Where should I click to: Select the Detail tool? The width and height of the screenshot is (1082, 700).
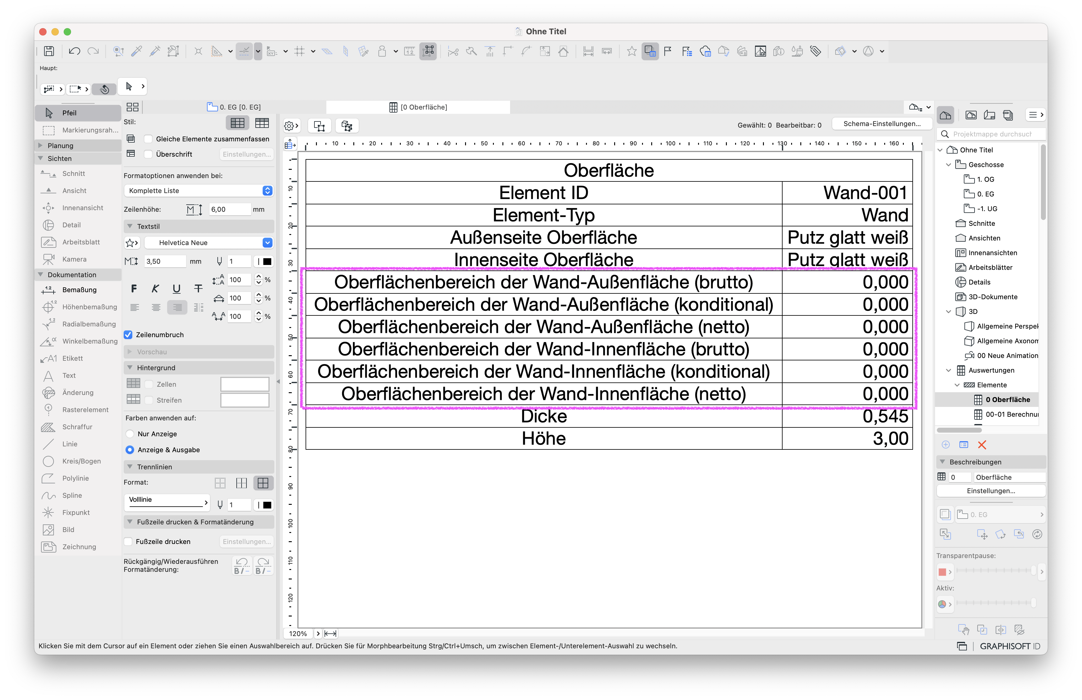click(x=78, y=225)
